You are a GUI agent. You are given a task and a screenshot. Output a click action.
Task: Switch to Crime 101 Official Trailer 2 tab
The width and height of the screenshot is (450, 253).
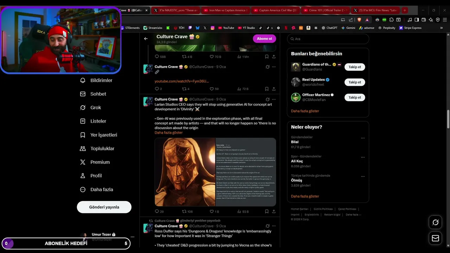coord(326,10)
